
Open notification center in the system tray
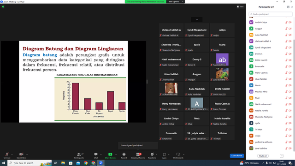290,163
